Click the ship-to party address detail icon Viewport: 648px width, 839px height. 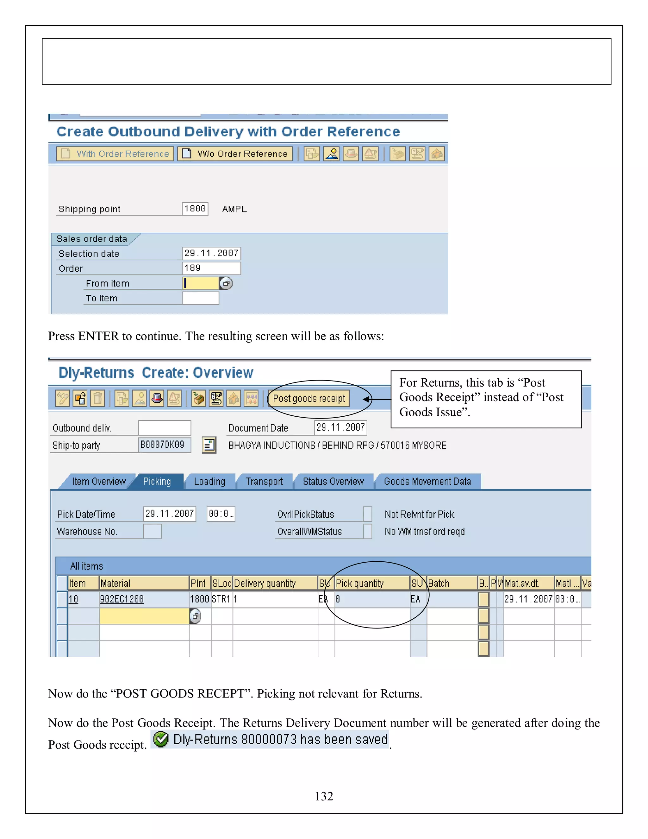pos(209,445)
